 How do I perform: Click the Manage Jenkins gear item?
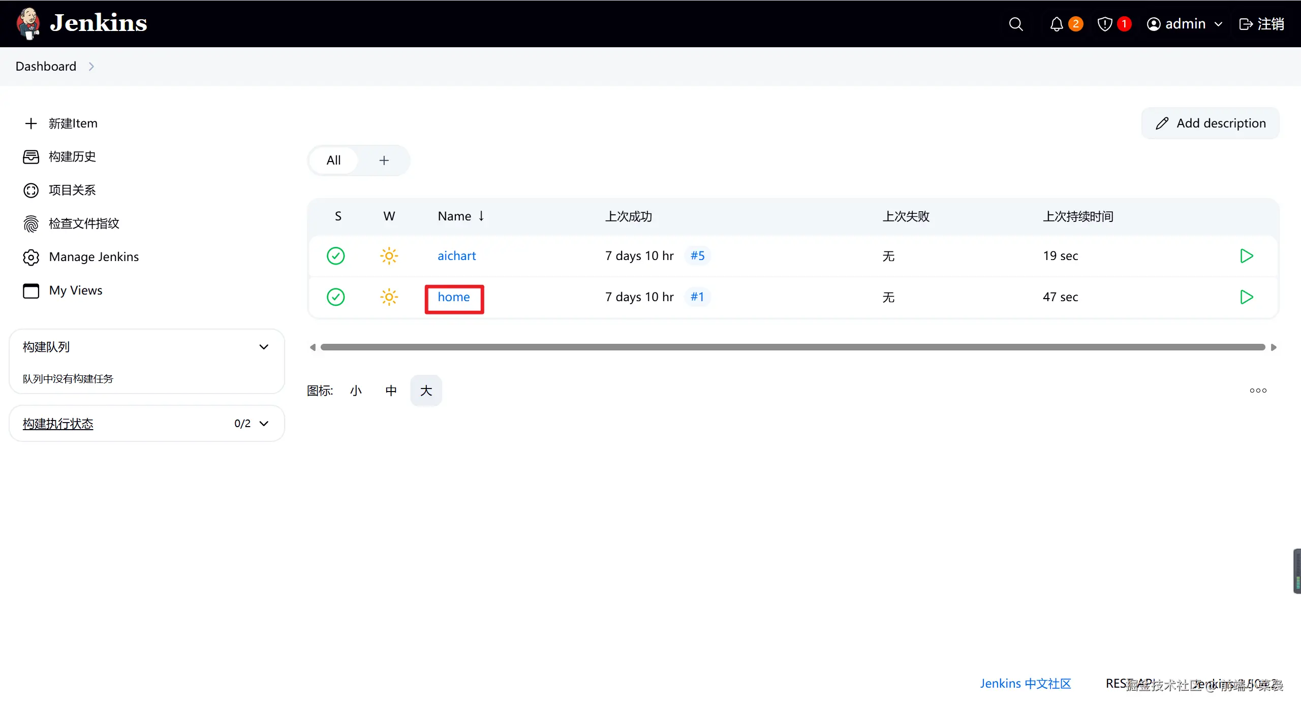tap(94, 257)
